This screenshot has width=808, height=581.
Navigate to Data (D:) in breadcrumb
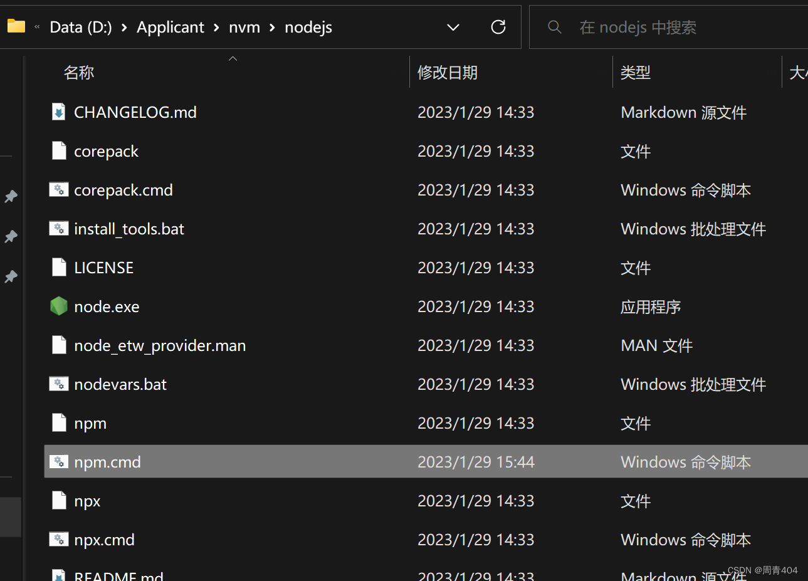(81, 28)
